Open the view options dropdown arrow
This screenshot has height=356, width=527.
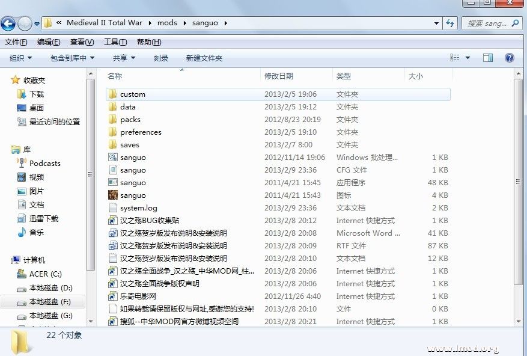[x=468, y=58]
